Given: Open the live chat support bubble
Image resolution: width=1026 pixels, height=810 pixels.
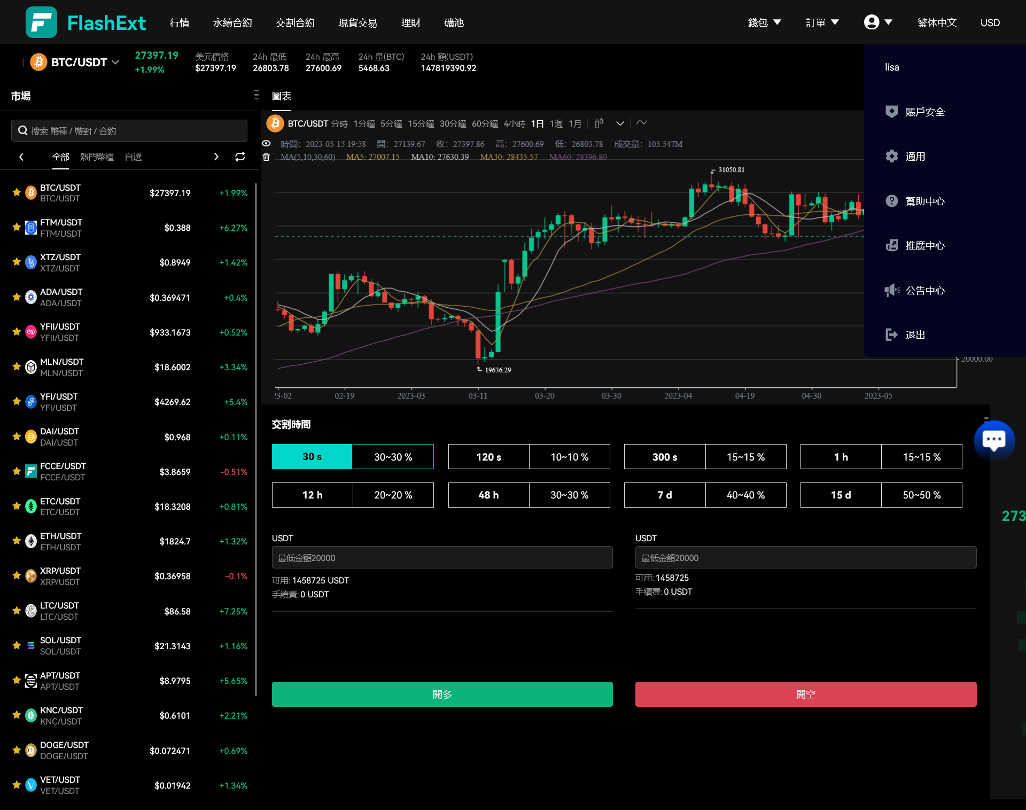Looking at the screenshot, I should coord(993,440).
